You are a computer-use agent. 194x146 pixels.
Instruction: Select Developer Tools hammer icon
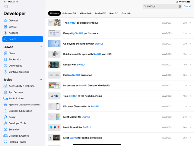click(5, 123)
